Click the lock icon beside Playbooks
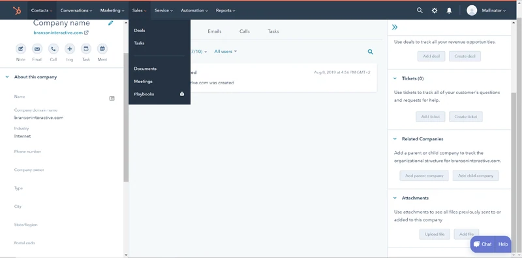 (182, 94)
